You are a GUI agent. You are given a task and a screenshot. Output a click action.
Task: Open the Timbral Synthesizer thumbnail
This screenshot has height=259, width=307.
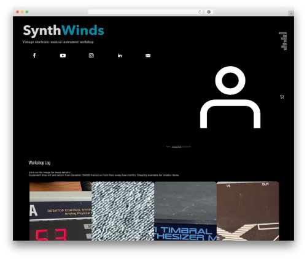[x=185, y=211]
